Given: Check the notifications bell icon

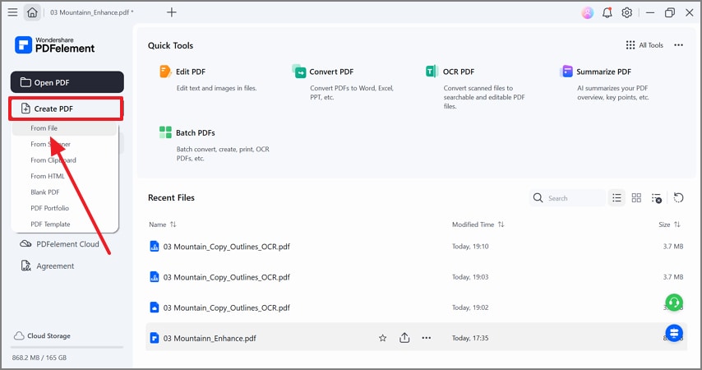Looking at the screenshot, I should pos(607,12).
